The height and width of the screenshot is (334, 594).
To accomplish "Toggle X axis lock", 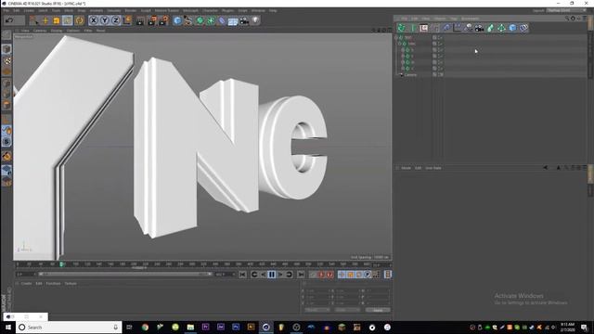I will coord(93,20).
